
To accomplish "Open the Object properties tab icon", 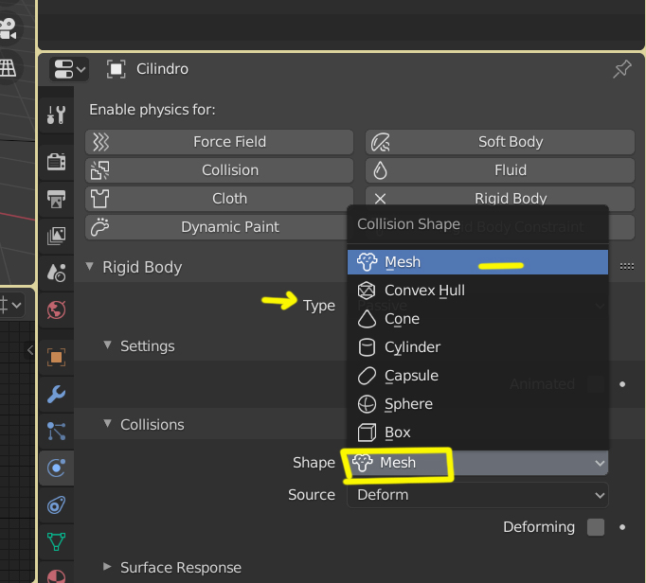I will [56, 357].
